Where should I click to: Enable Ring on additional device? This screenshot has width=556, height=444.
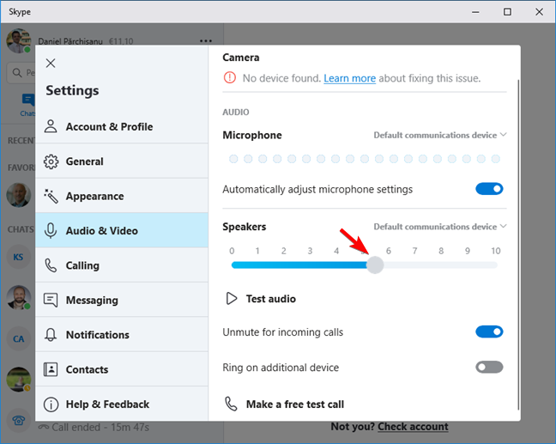pyautogui.click(x=489, y=367)
